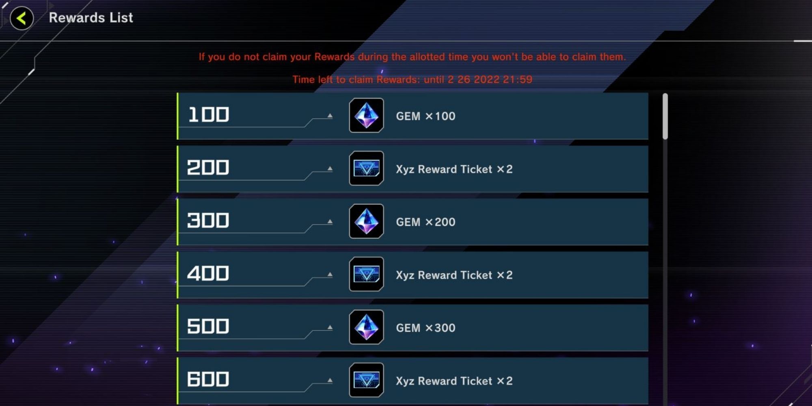Expand details for the 100 milestone reward
The height and width of the screenshot is (406, 812).
[x=330, y=115]
